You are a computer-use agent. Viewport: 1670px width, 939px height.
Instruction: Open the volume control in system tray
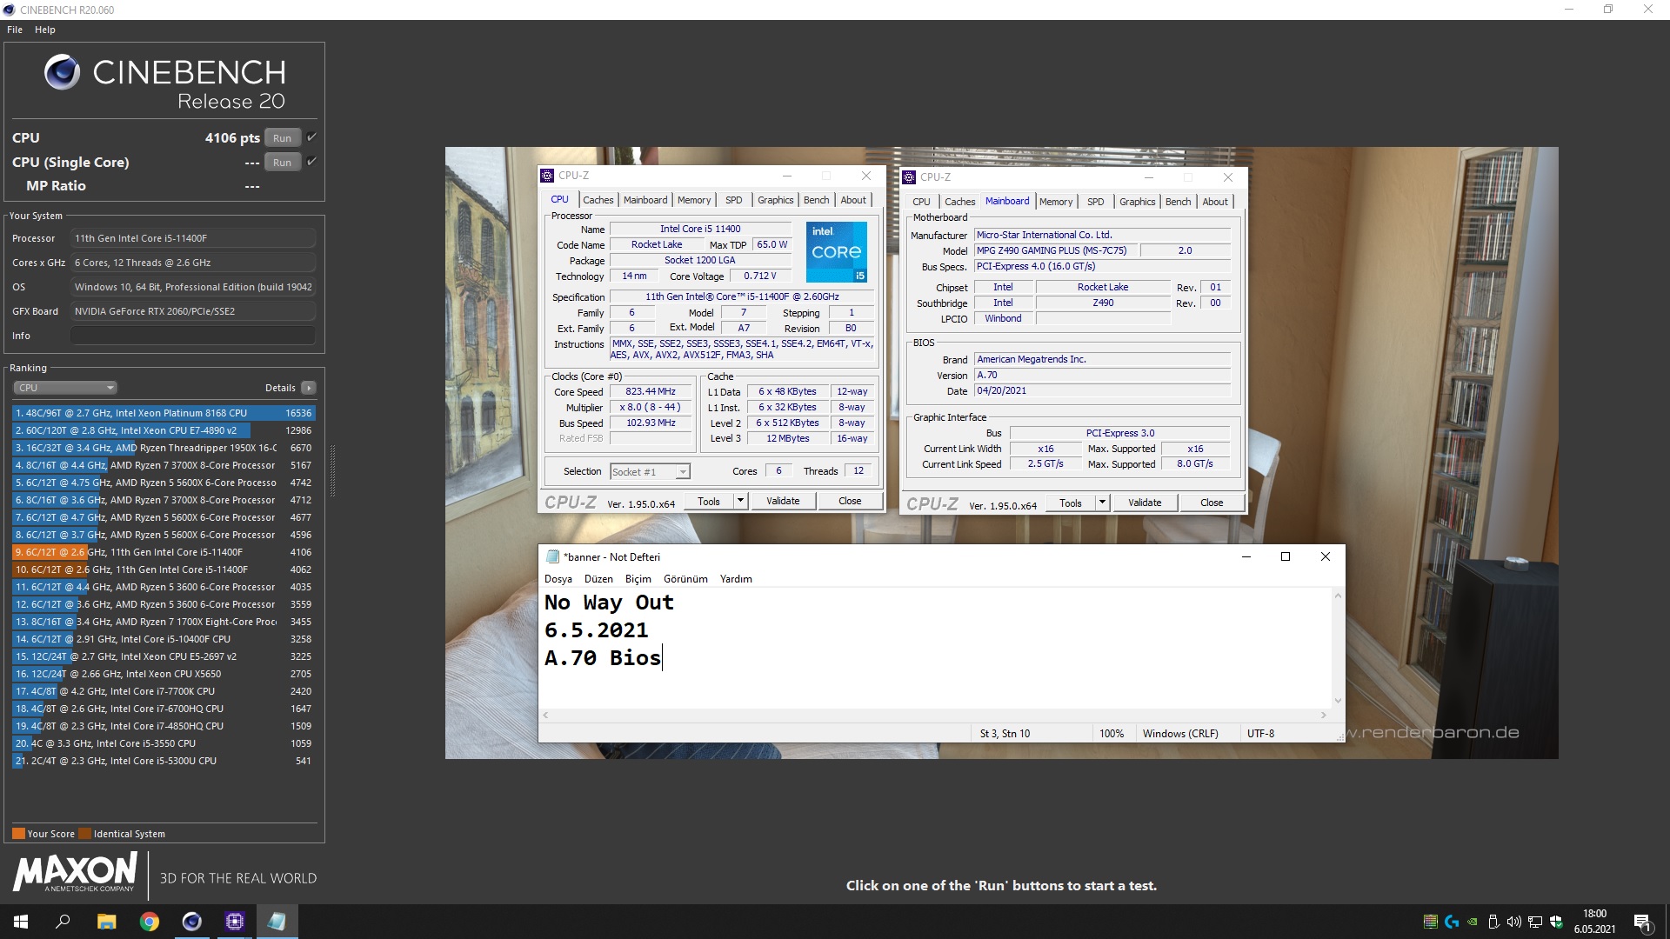pos(1514,922)
